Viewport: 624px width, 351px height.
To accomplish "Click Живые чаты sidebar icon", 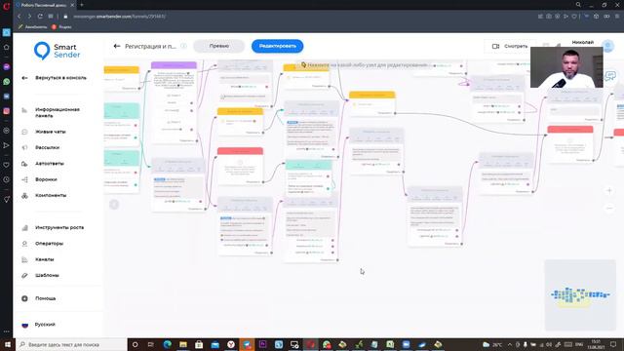I will click(24, 132).
